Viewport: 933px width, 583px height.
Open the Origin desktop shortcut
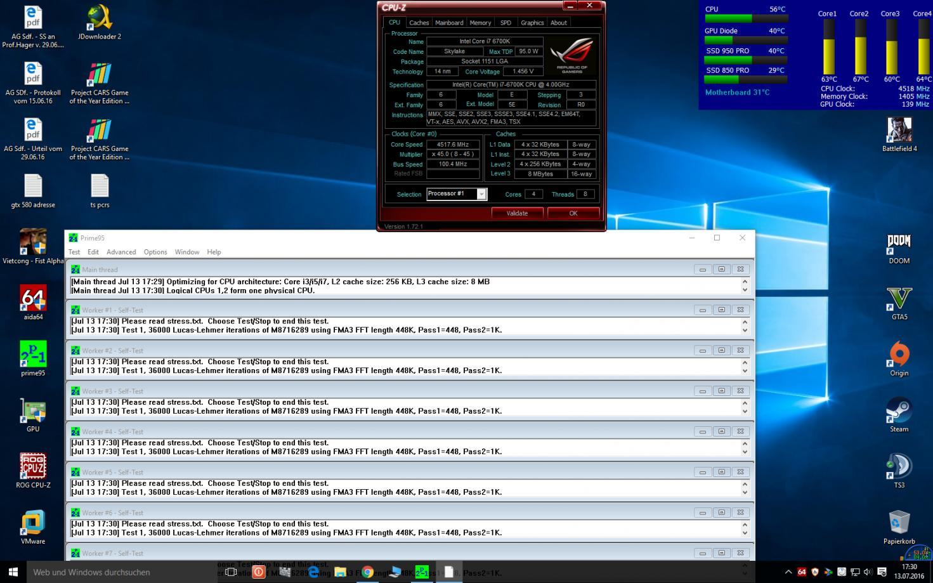(899, 358)
